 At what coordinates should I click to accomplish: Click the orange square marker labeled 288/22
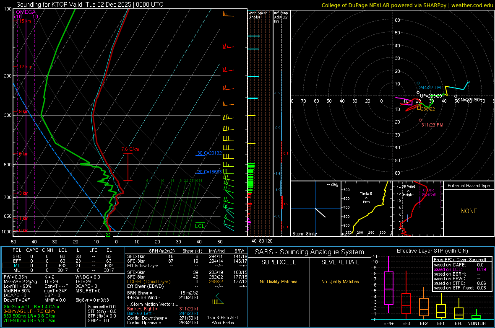[x=419, y=108]
